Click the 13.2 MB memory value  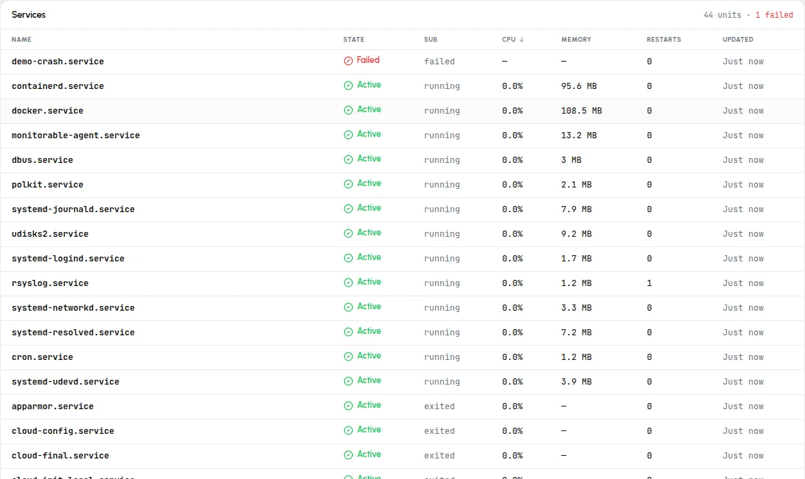click(578, 135)
